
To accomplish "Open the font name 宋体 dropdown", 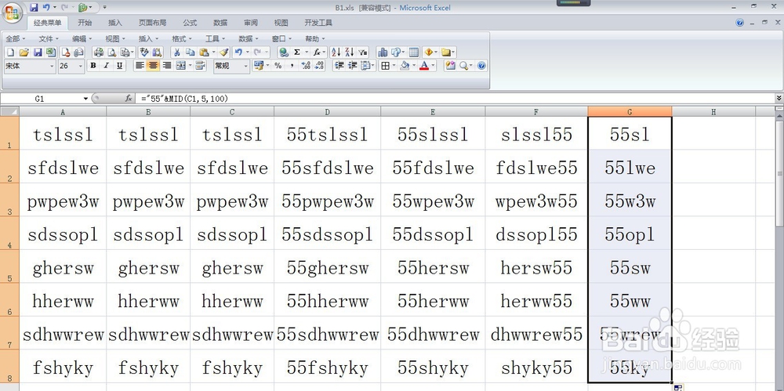I will [x=52, y=66].
